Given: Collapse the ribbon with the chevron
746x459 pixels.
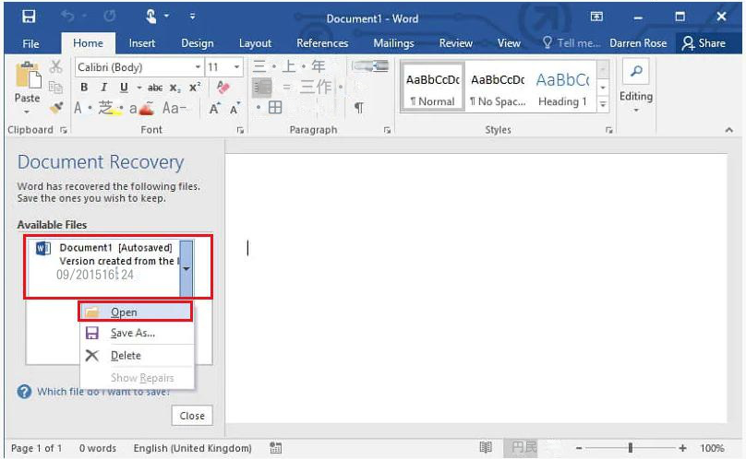Looking at the screenshot, I should pos(728,130).
